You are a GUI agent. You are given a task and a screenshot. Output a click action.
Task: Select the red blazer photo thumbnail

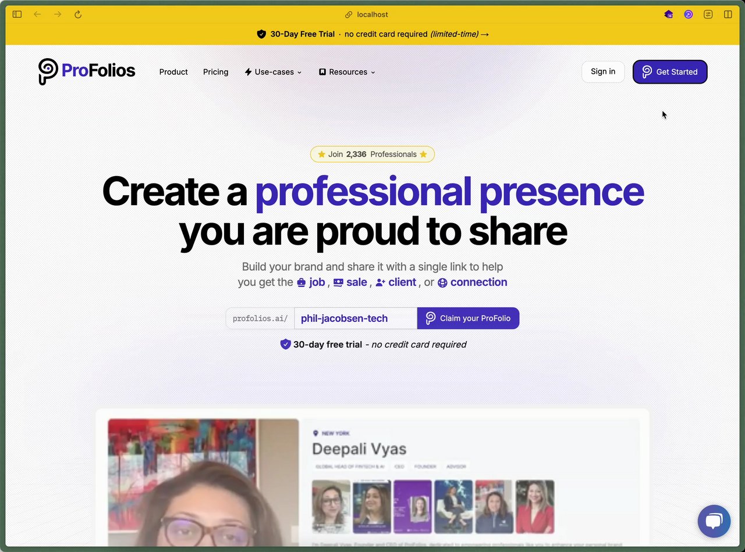click(535, 507)
